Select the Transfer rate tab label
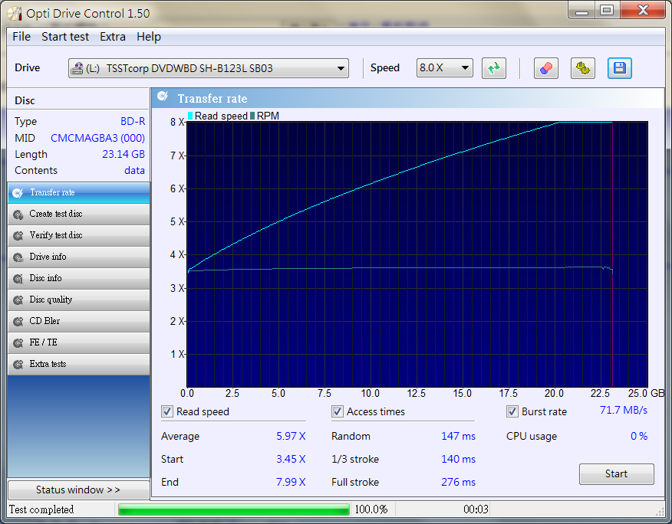 52,192
